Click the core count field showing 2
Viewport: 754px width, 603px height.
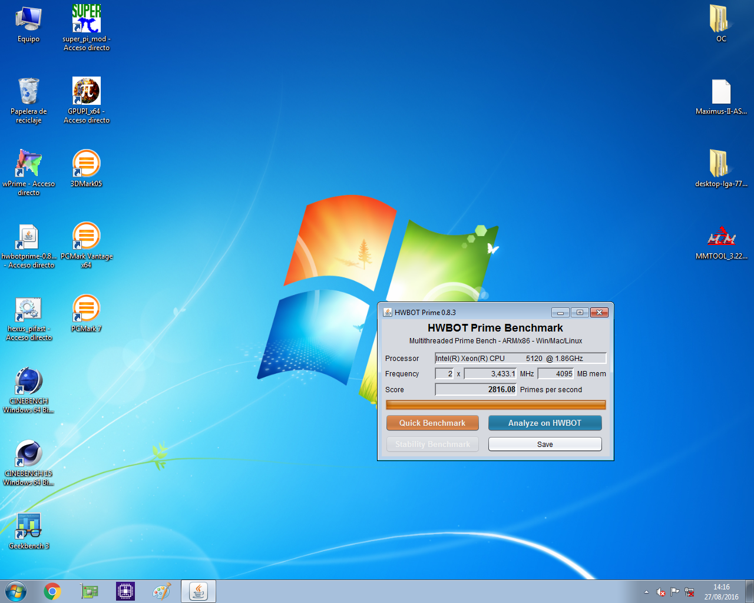tap(444, 373)
